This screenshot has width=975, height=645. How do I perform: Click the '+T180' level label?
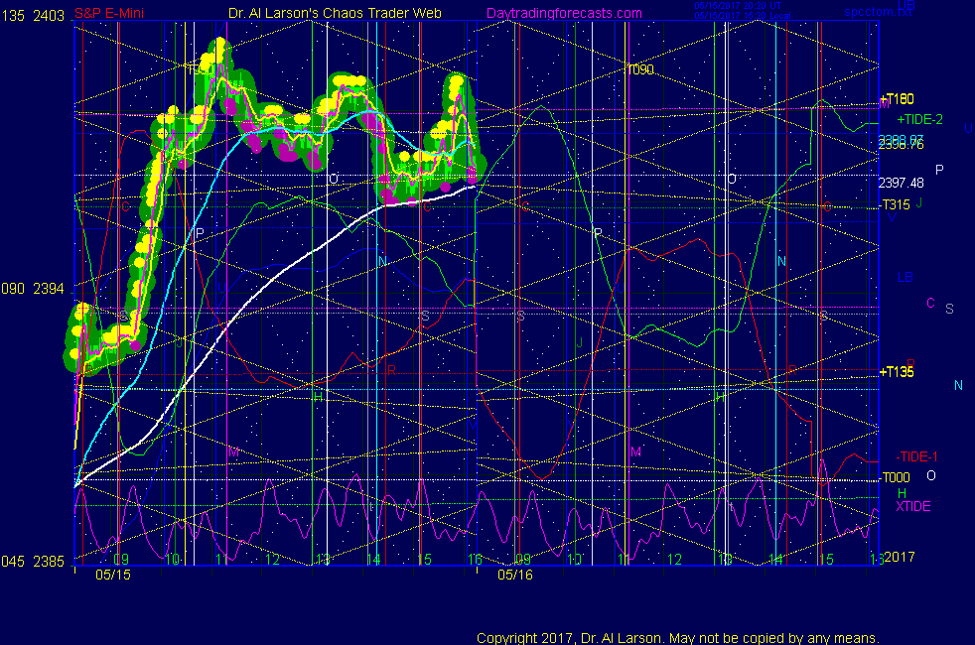pos(897,99)
